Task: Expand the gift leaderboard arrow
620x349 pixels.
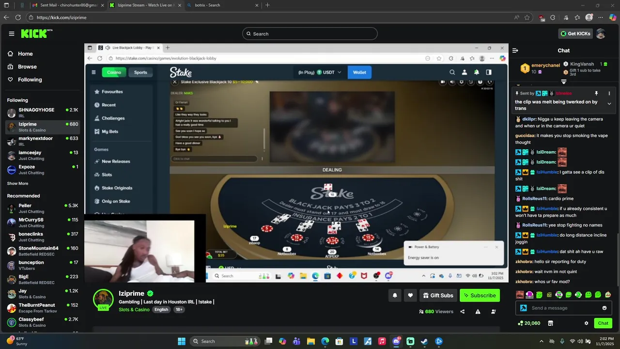Action: pyautogui.click(x=564, y=81)
